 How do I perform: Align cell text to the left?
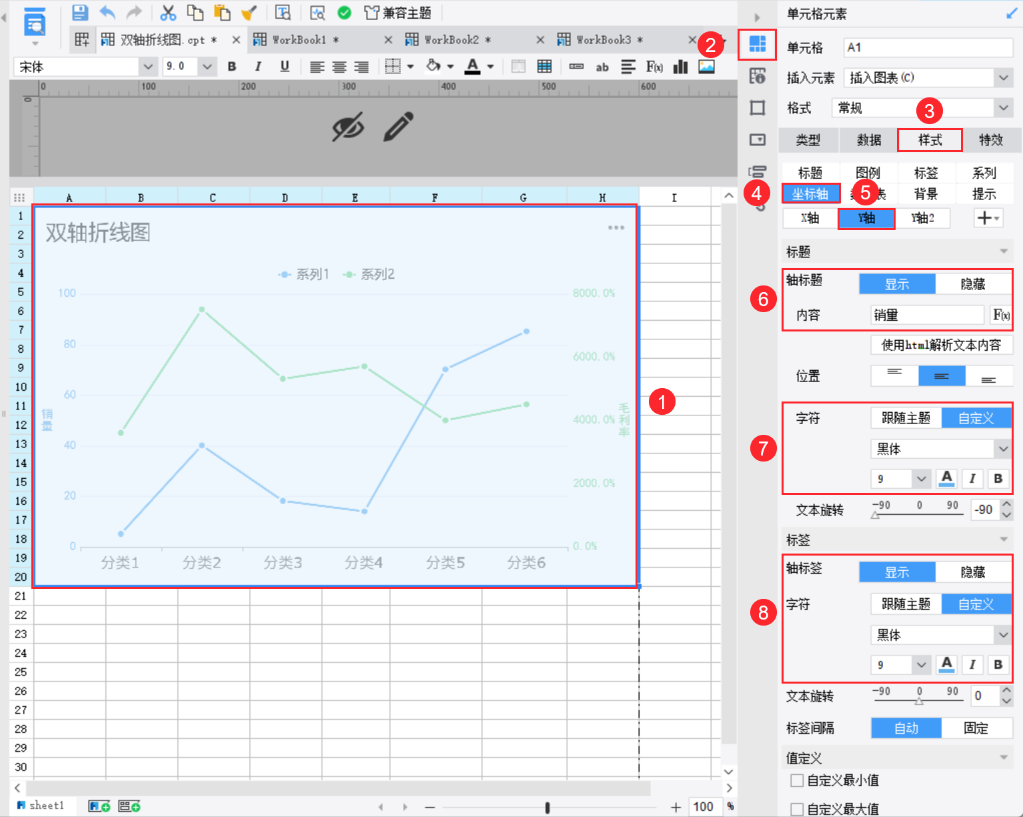point(317,67)
